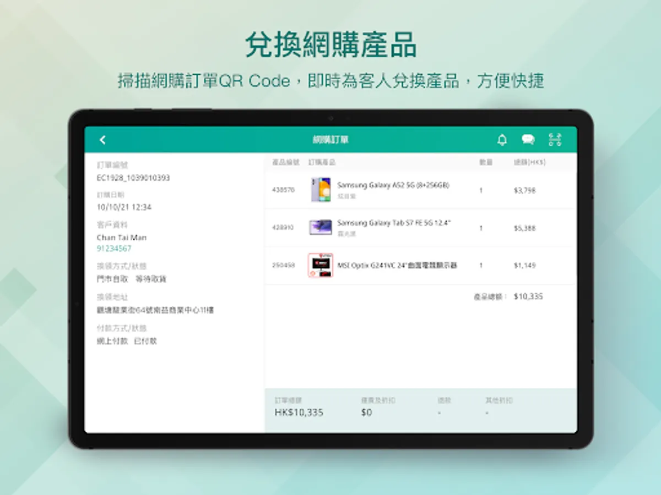Select pickup address text 觀塘駿業街64號

coord(155,310)
